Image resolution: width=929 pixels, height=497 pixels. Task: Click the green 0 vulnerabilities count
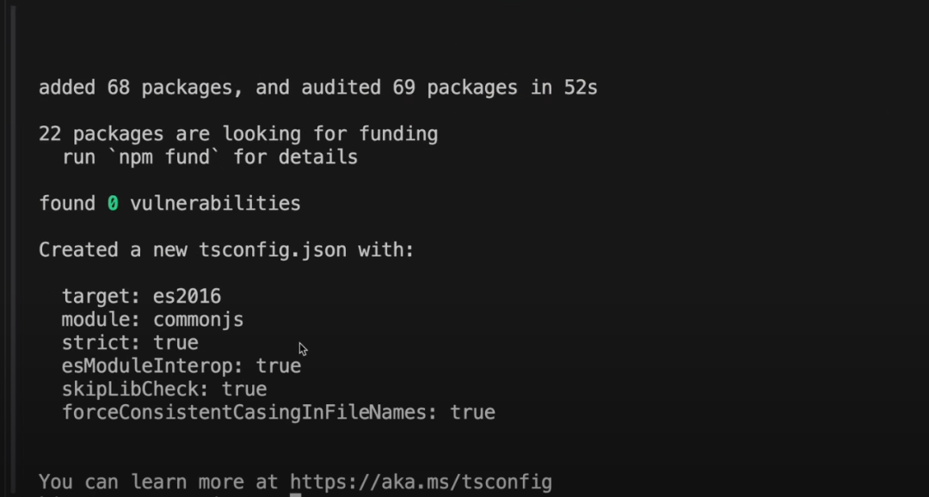point(113,204)
